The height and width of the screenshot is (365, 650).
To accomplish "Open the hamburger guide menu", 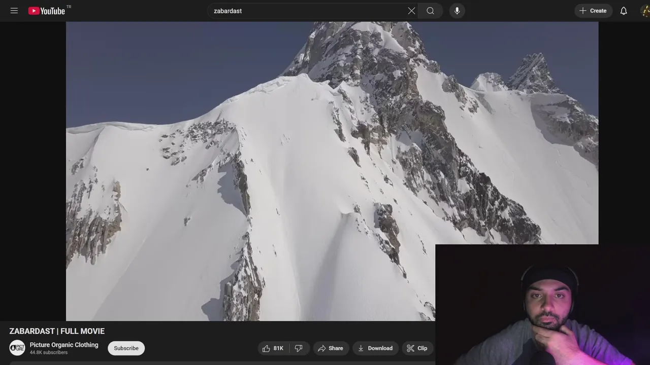I will (14, 11).
